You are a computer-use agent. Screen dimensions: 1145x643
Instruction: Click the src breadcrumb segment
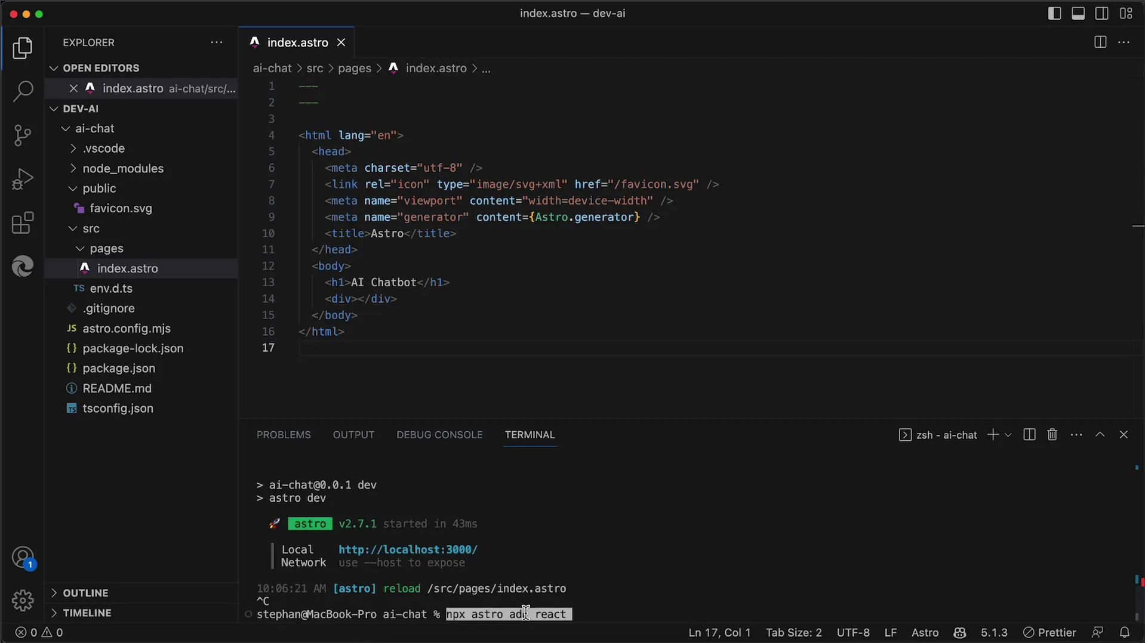point(315,69)
